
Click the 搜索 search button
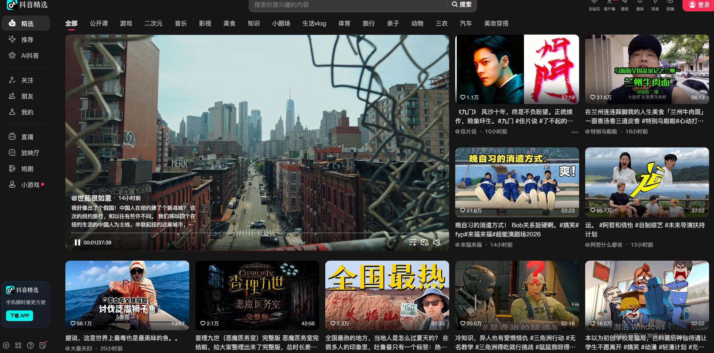tap(462, 5)
